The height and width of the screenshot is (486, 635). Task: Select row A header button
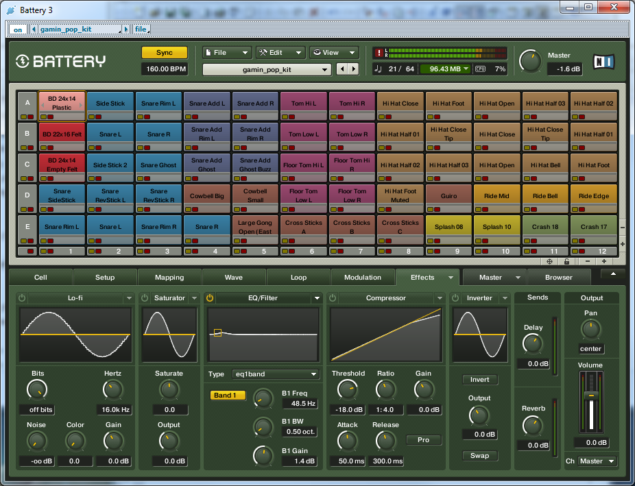[x=27, y=106]
